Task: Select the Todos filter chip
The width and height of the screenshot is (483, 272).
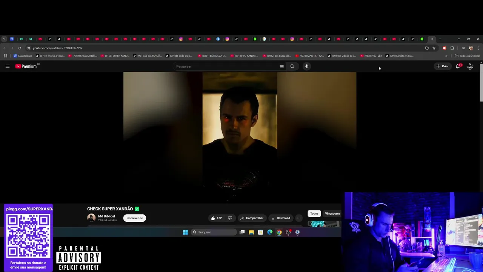Action: coord(314,213)
